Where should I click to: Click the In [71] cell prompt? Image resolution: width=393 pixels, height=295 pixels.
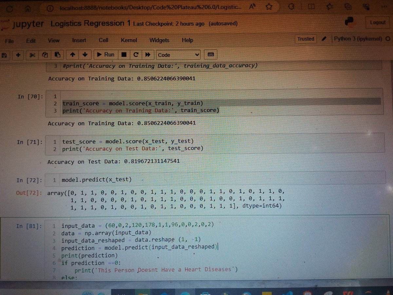pos(30,142)
